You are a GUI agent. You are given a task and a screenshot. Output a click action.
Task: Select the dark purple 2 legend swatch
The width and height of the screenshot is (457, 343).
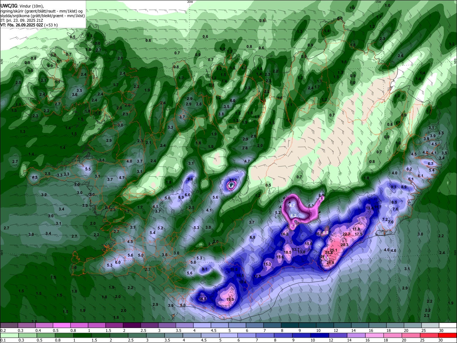tap(132, 325)
